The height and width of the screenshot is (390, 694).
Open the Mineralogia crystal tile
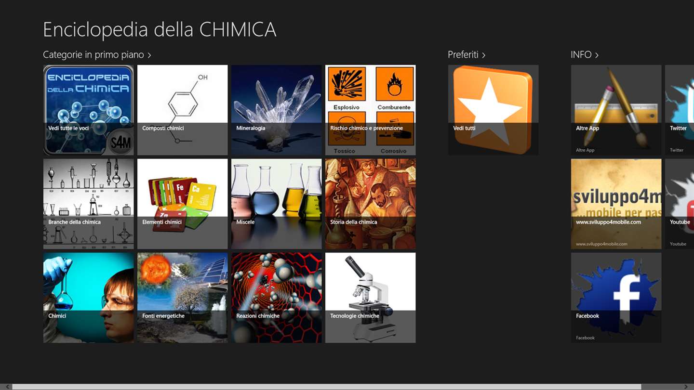(276, 110)
